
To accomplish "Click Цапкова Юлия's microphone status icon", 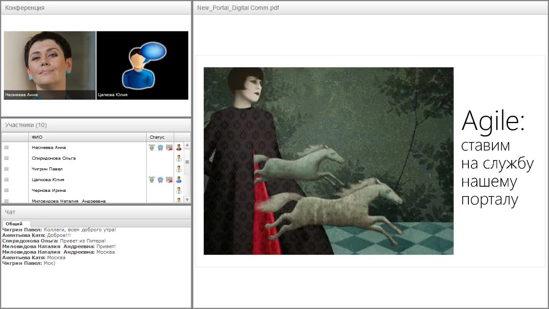I will coord(152,180).
